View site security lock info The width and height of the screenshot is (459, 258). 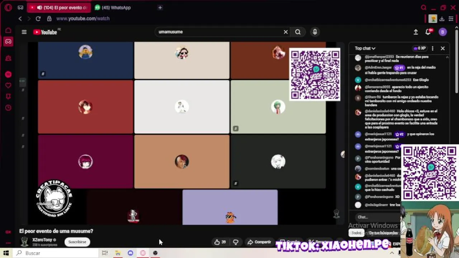coord(49,19)
